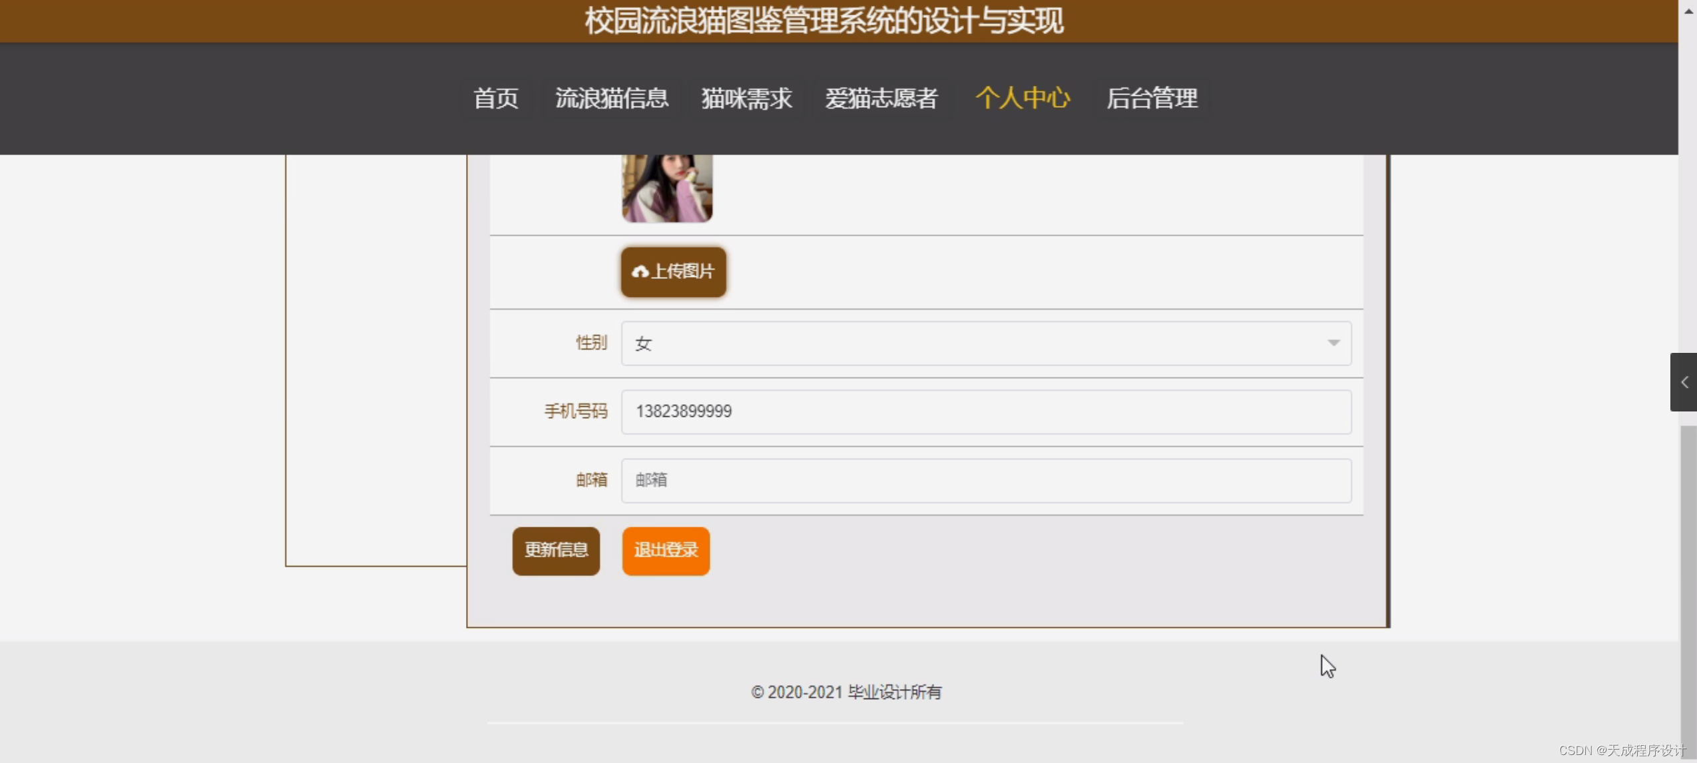Stay on the 个人中心 tab
1697x763 pixels.
click(x=1023, y=99)
